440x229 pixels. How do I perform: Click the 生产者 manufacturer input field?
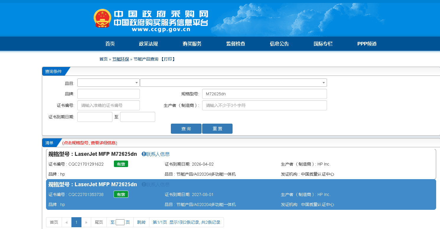(x=264, y=105)
